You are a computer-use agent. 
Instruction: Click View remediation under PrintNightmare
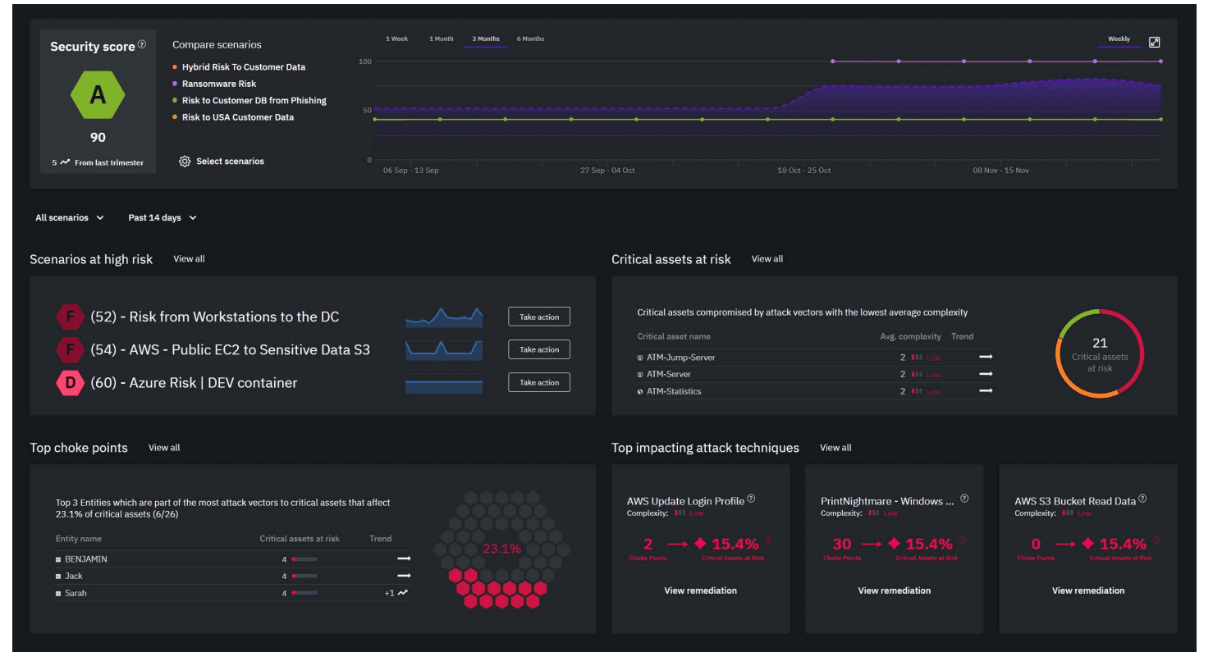(x=894, y=590)
